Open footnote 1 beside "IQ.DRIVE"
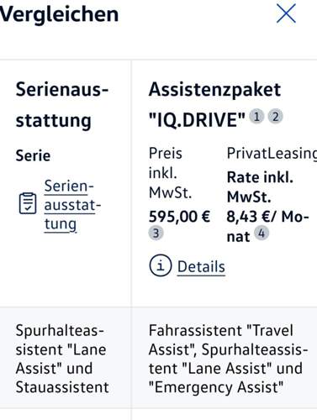This screenshot has height=420, width=317. pyautogui.click(x=256, y=116)
